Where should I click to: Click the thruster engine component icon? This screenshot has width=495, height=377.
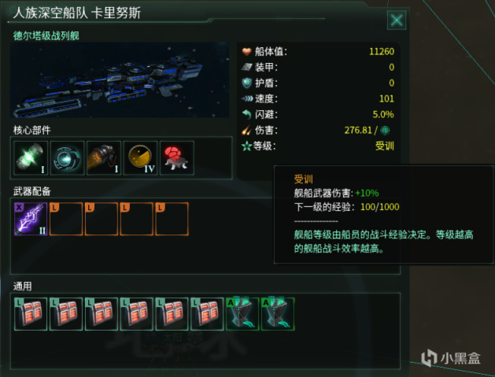(104, 158)
